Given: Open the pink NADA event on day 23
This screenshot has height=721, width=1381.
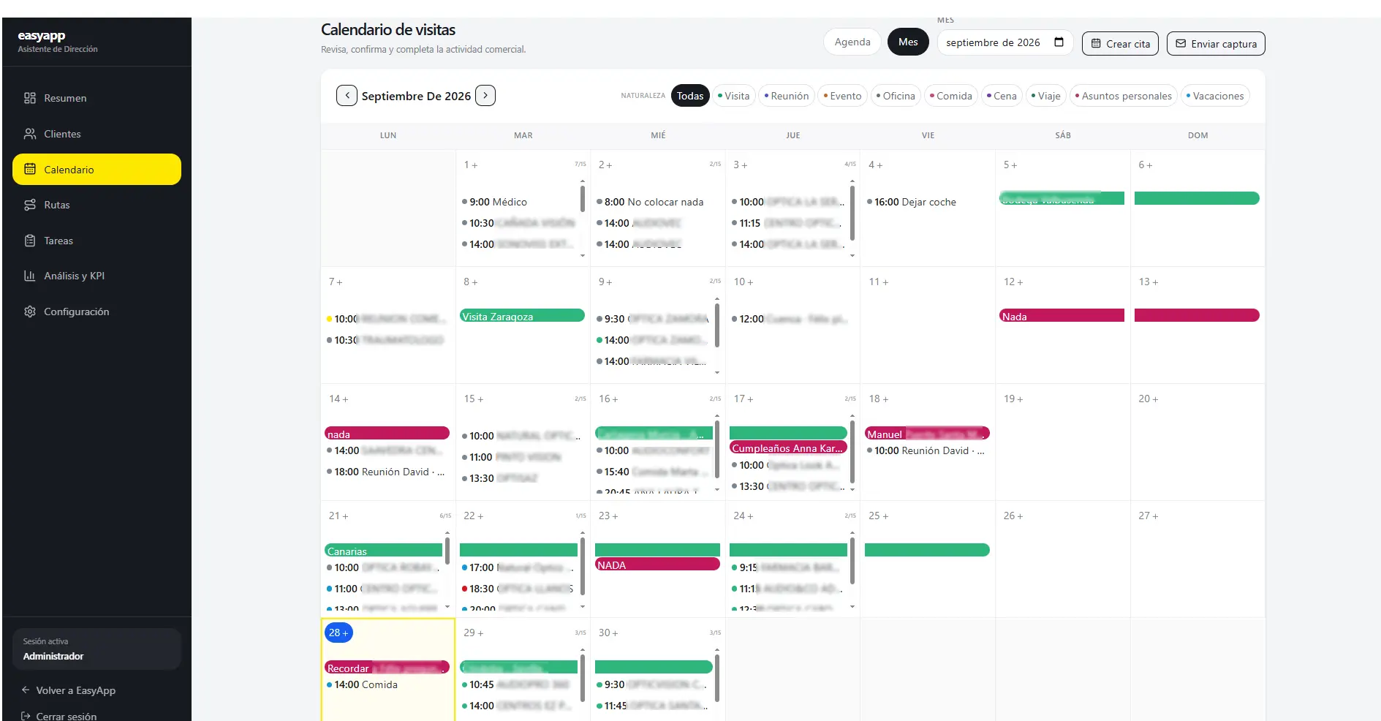Looking at the screenshot, I should 657,565.
